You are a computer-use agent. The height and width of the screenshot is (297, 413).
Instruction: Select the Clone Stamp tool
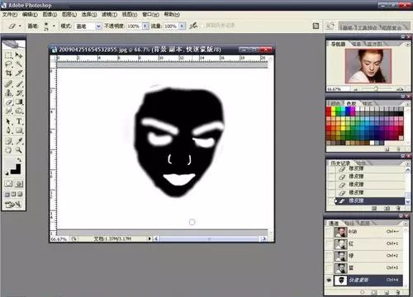[8, 93]
